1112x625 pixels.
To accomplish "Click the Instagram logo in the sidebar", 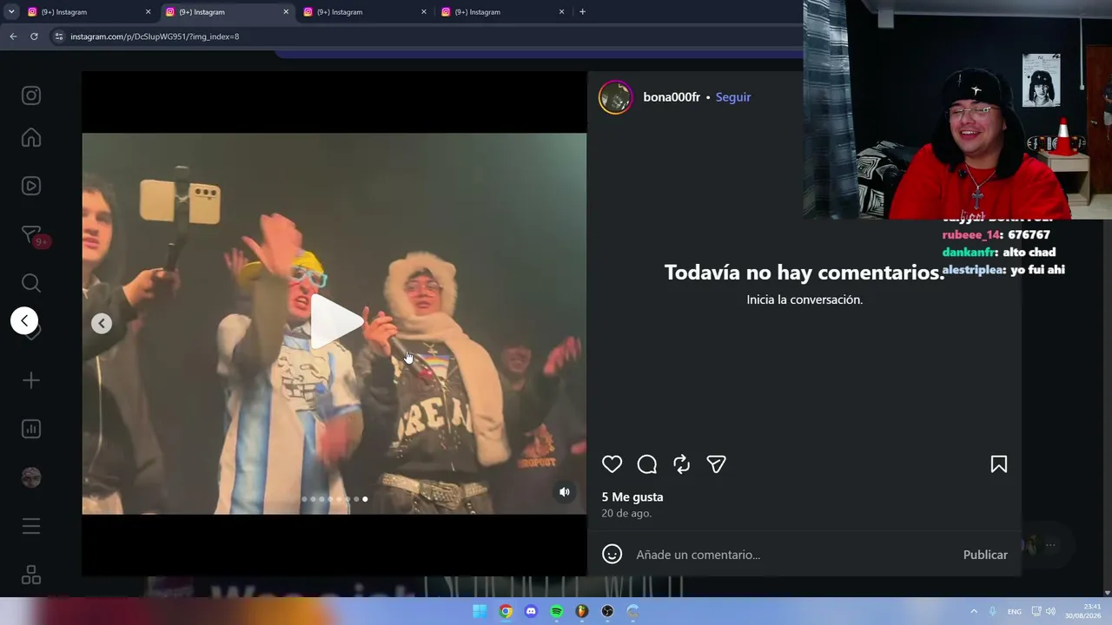I will coord(31,95).
